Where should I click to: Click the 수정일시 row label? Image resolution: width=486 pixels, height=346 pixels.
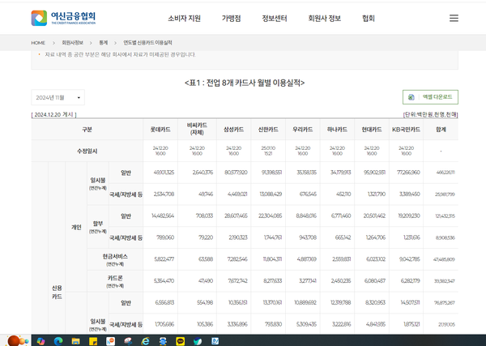click(87, 152)
